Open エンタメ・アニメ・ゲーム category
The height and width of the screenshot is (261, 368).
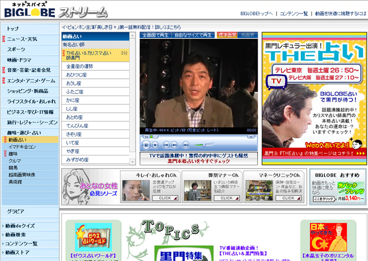tap(30, 80)
